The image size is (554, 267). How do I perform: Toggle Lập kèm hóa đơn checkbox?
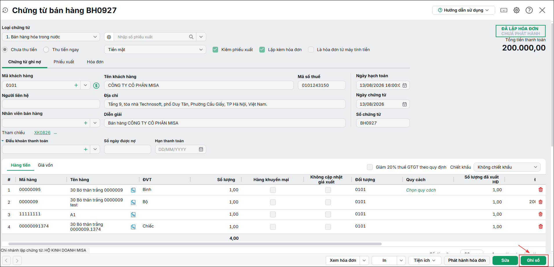click(x=262, y=50)
